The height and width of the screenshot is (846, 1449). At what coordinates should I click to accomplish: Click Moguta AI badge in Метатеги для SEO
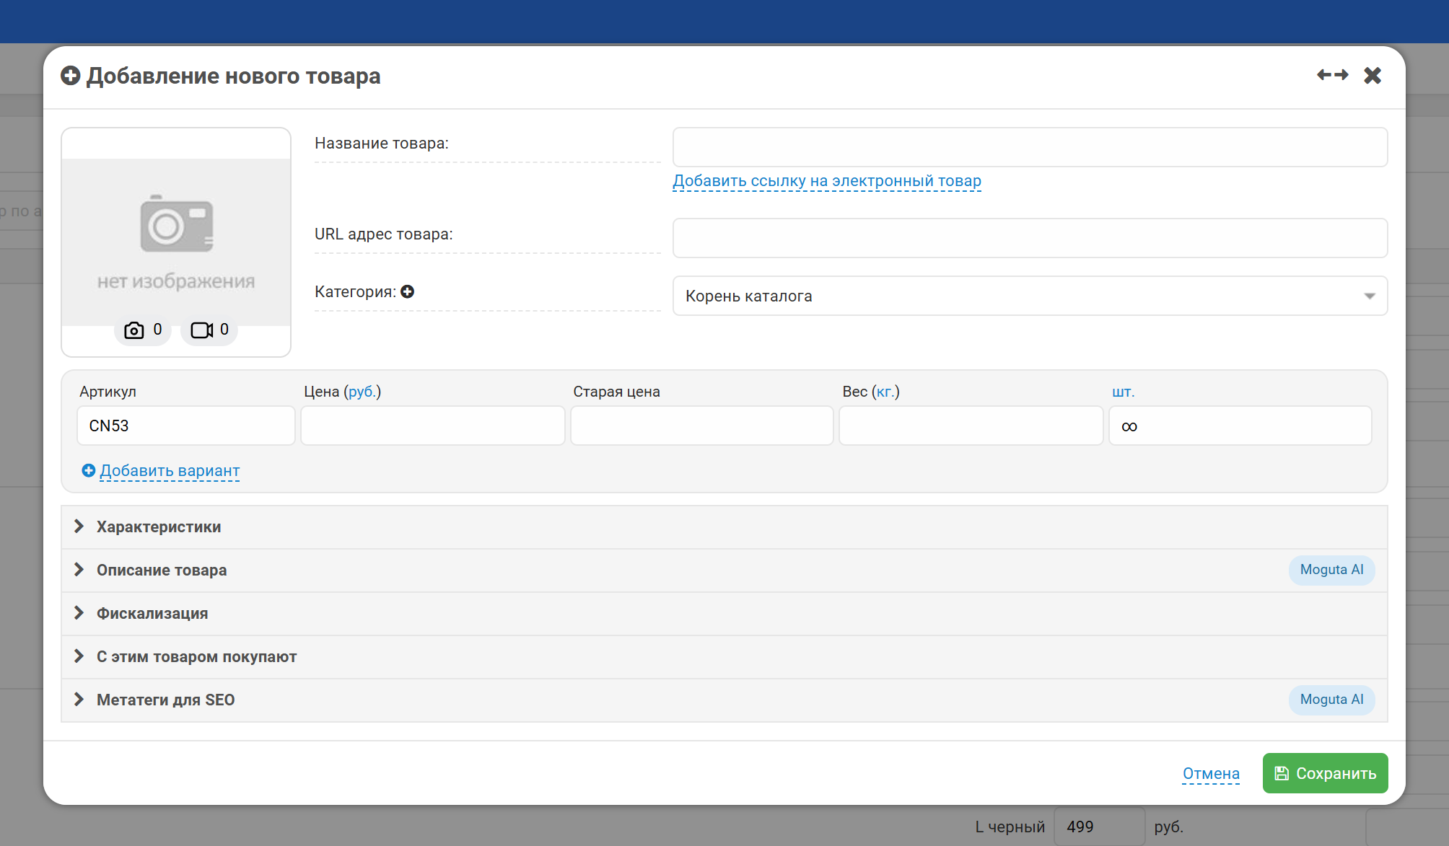pyautogui.click(x=1331, y=700)
